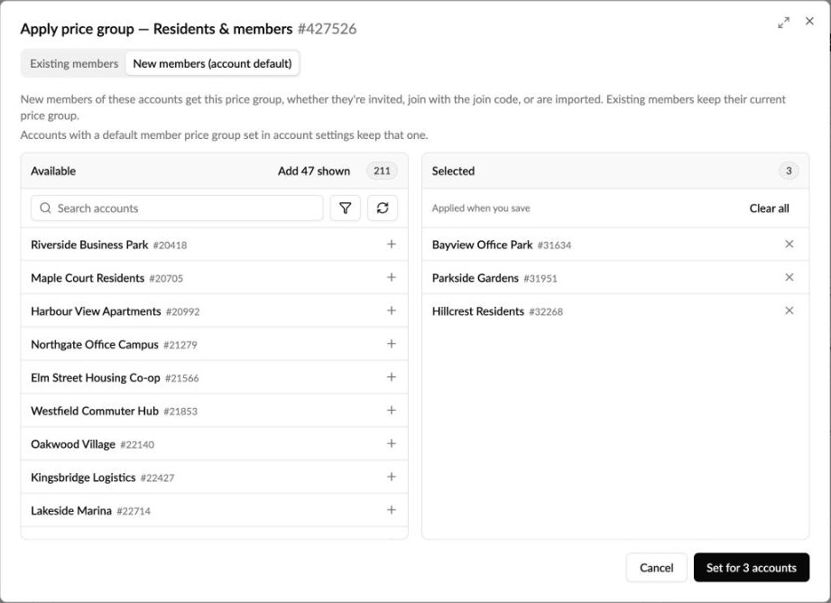831x603 pixels.
Task: Add Northgate Office Campus with plus icon
Action: pyautogui.click(x=391, y=344)
